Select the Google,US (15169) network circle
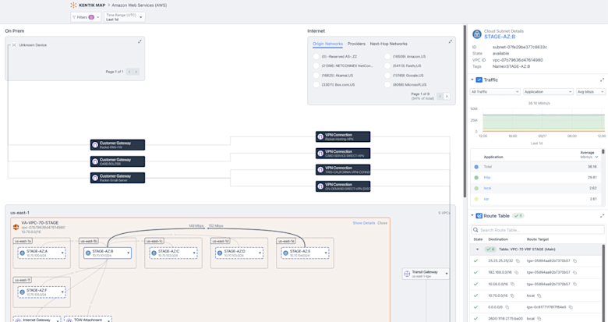Image resolution: width=608 pixels, height=322 pixels. (387, 76)
